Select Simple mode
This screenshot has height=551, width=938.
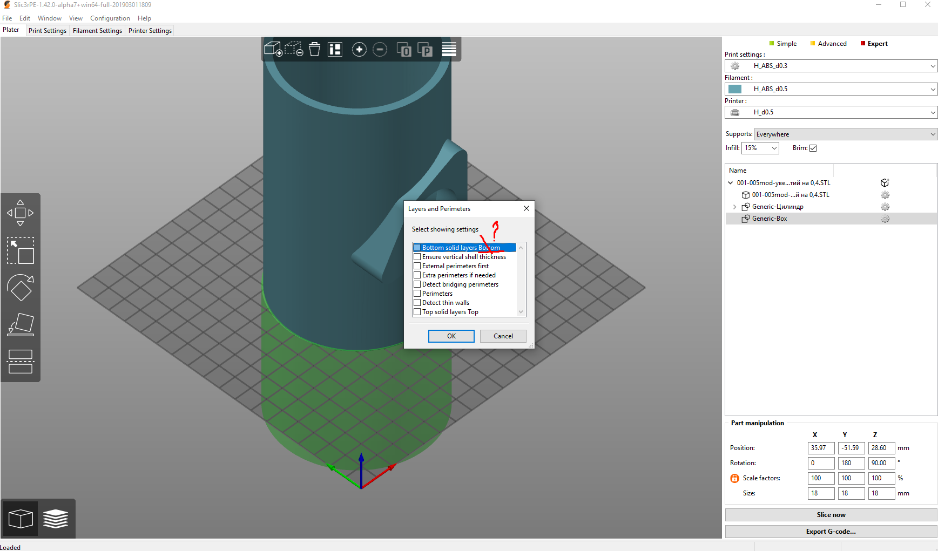(x=783, y=44)
